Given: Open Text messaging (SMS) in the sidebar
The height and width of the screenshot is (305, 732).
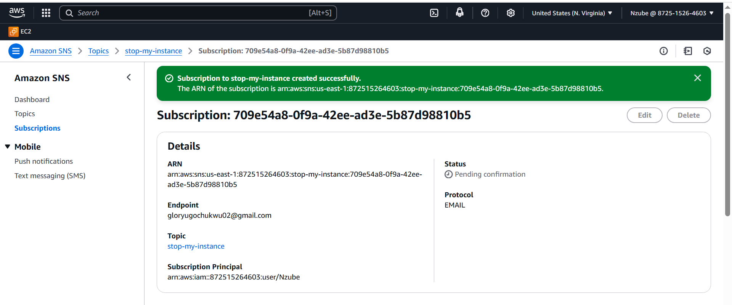Looking at the screenshot, I should coord(50,176).
